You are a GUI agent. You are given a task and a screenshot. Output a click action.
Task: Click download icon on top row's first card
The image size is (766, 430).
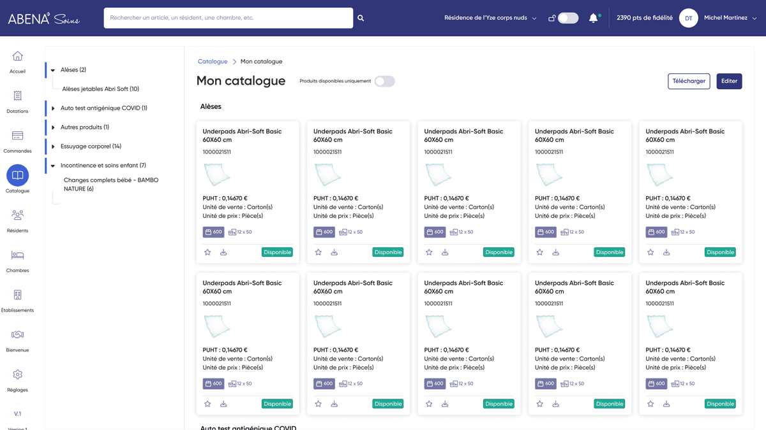click(x=223, y=252)
